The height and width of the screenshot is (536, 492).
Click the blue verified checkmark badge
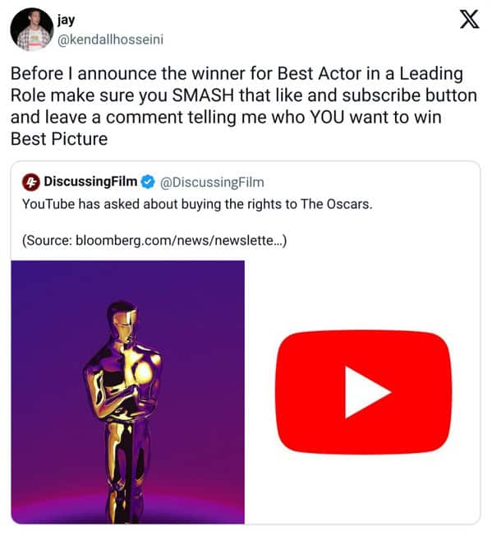(x=148, y=182)
